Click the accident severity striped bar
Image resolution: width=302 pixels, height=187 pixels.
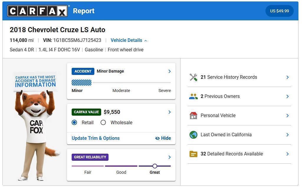(81, 83)
